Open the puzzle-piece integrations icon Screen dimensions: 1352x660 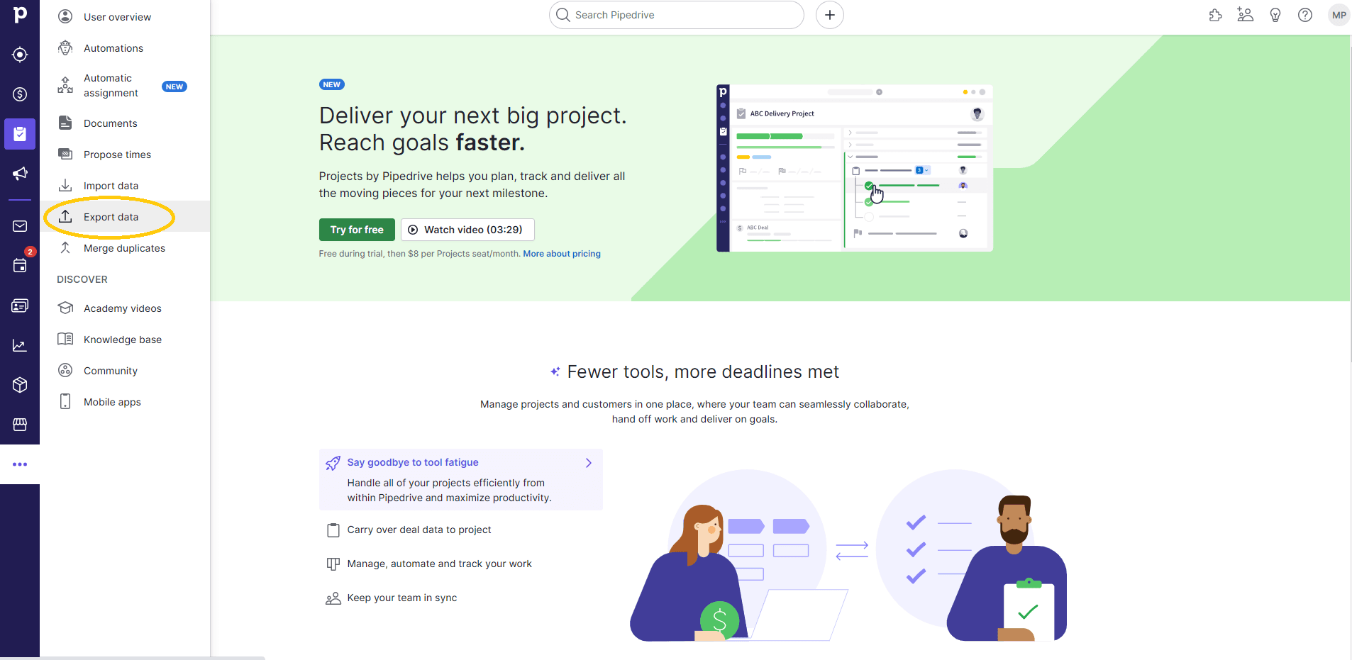click(x=1216, y=15)
